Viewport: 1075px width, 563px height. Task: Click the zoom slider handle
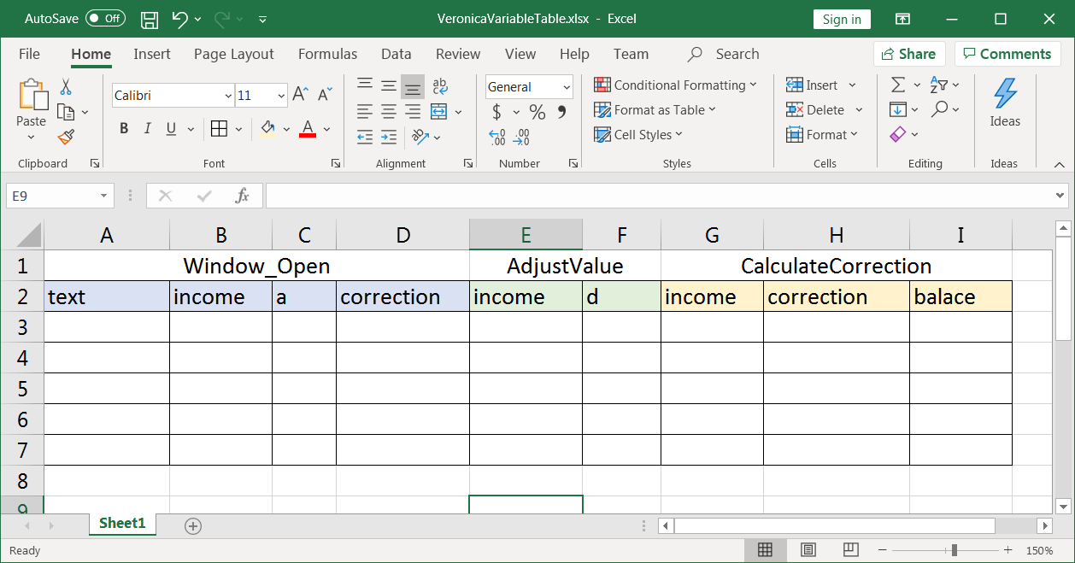(x=955, y=550)
